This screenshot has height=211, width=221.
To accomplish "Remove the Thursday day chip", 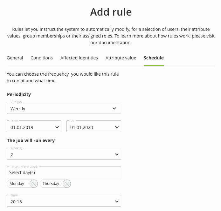I will (x=66, y=184).
